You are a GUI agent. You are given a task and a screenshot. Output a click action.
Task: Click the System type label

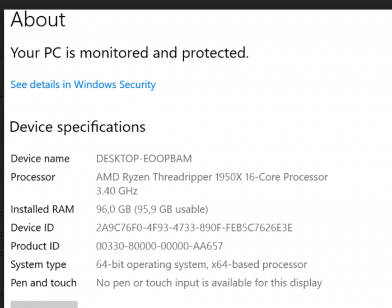pos(39,265)
